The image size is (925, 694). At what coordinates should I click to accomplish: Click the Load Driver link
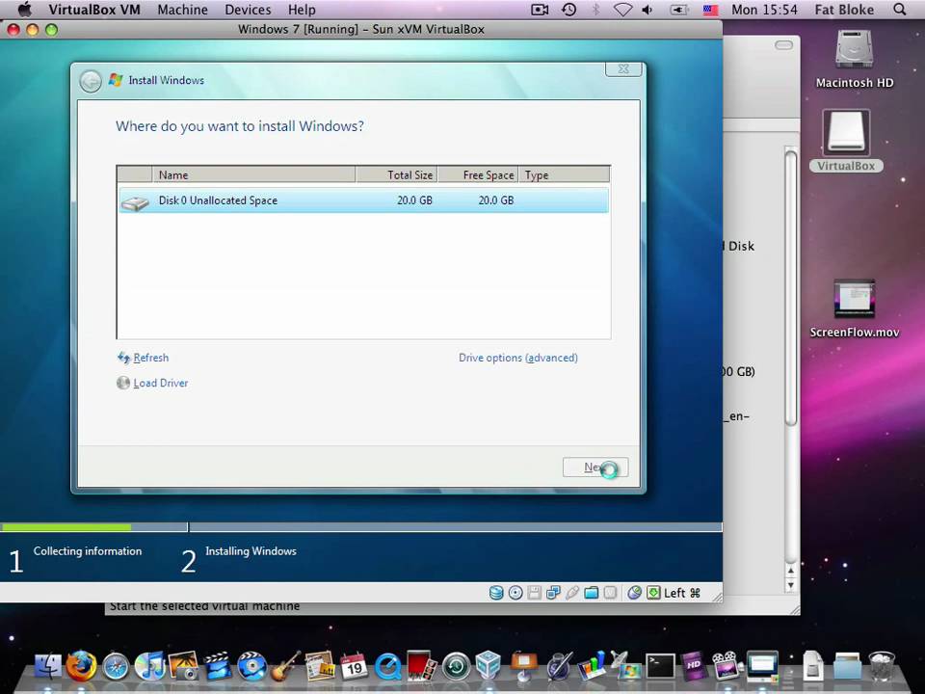(x=161, y=383)
